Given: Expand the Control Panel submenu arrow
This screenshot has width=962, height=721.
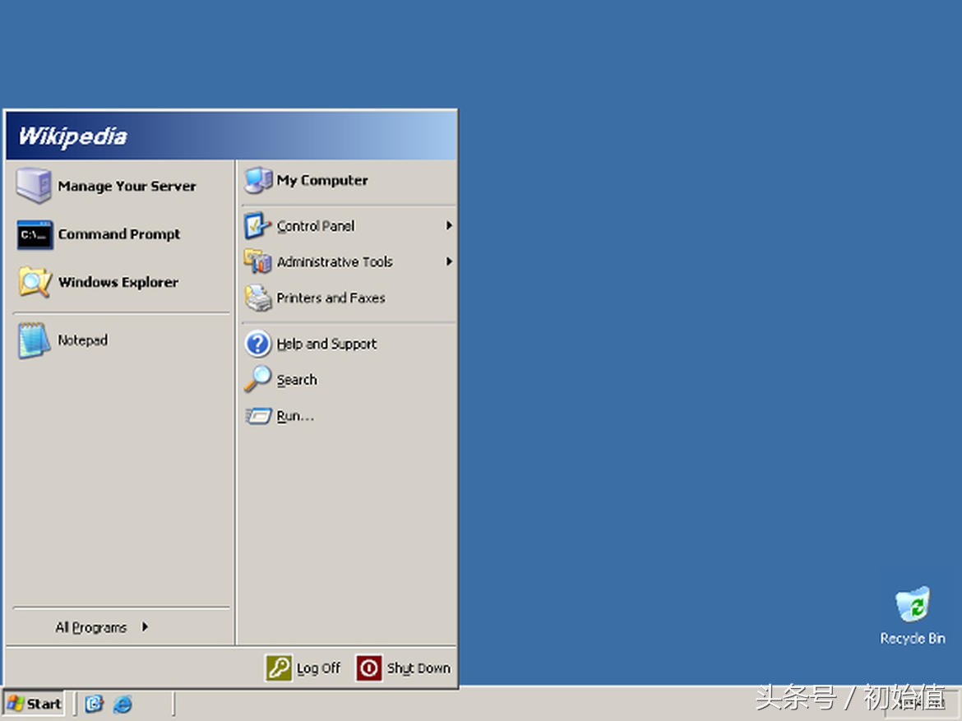Looking at the screenshot, I should pos(449,225).
